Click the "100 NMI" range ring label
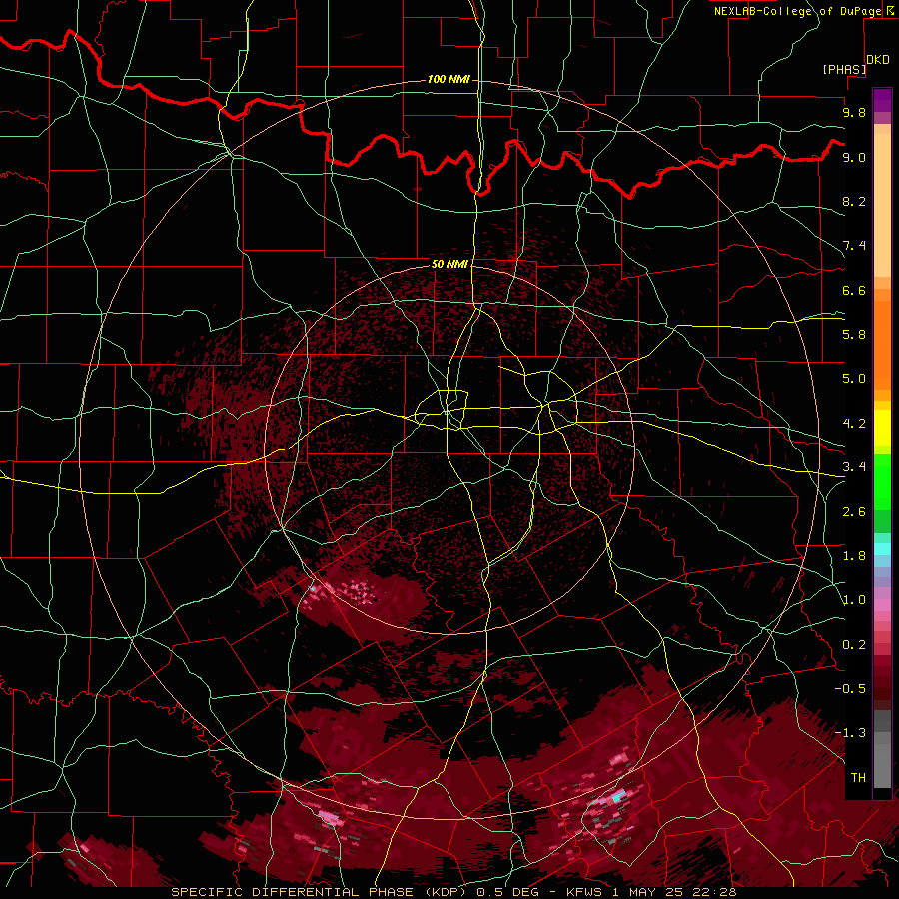The image size is (899, 899). (x=449, y=79)
